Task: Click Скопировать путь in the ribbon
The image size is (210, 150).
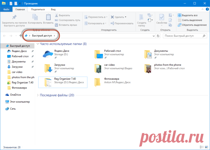Action: [68, 20]
